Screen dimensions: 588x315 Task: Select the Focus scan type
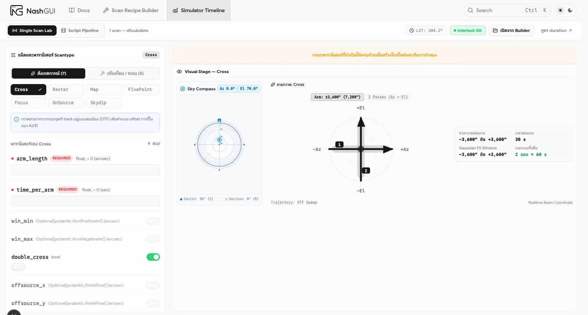coord(28,103)
